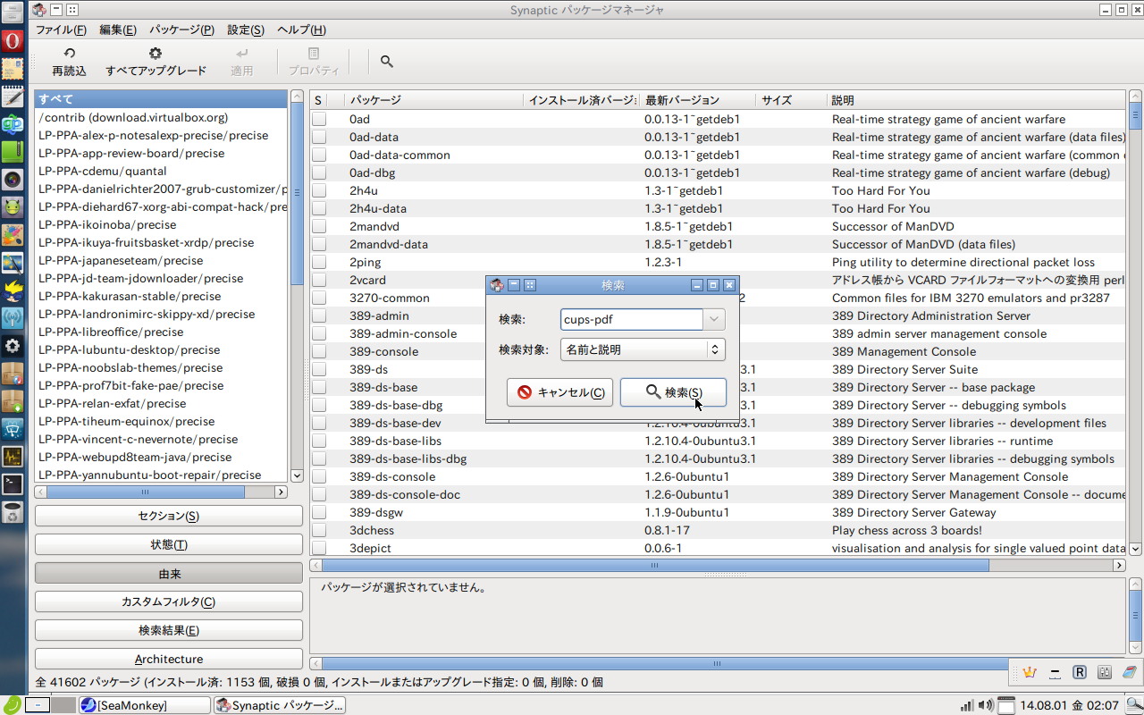Open the ファイル(F) menu
Viewport: 1144px width, 715px height.
pyautogui.click(x=61, y=29)
